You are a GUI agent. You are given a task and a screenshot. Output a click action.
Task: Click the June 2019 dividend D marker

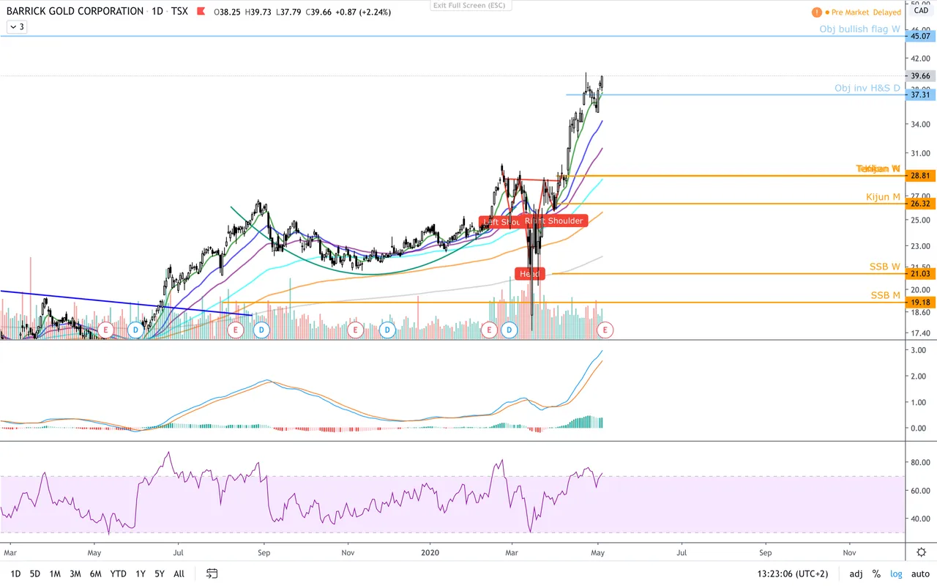135,330
